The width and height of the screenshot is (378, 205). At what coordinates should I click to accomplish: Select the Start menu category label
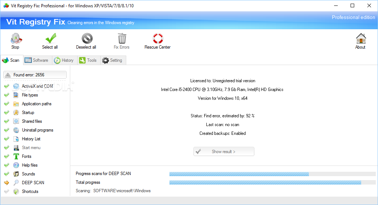31,148
